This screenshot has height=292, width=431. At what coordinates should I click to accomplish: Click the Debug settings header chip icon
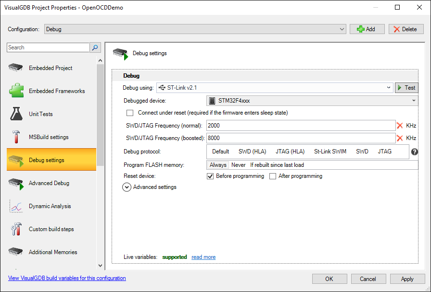[121, 54]
